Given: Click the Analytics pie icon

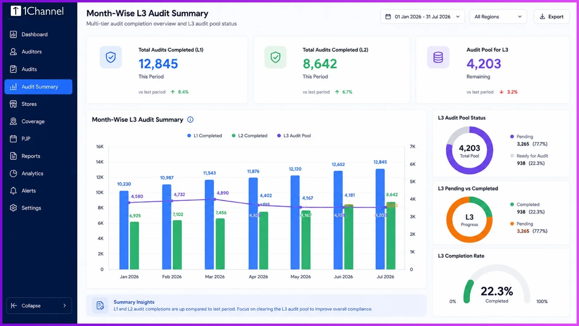Looking at the screenshot, I should pos(13,173).
